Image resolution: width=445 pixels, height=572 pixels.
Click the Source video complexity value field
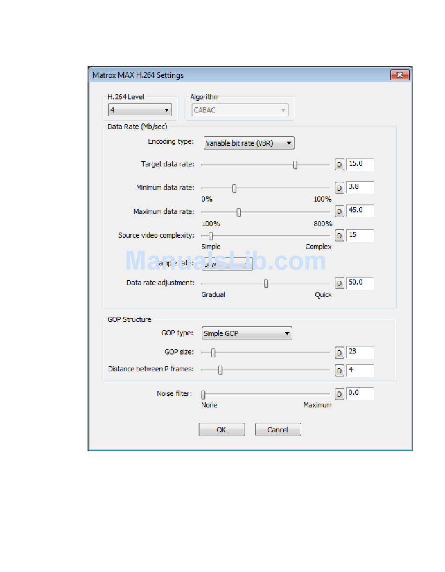click(x=360, y=235)
